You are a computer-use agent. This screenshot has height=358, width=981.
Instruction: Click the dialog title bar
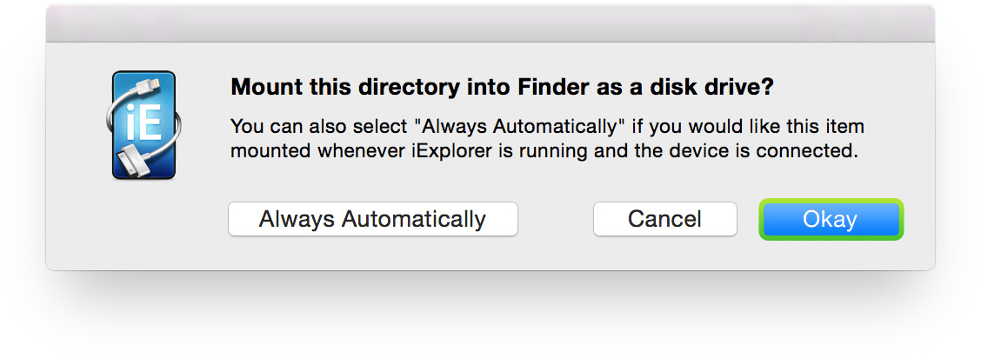pos(490,23)
